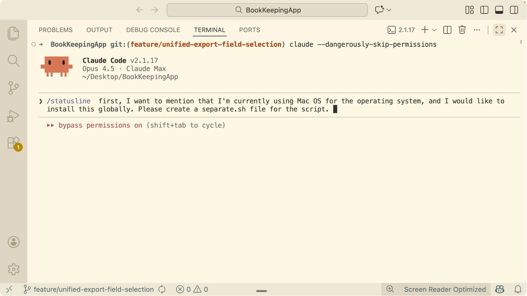
Task: Open Copilot status icon in status bar
Action: (x=500, y=289)
